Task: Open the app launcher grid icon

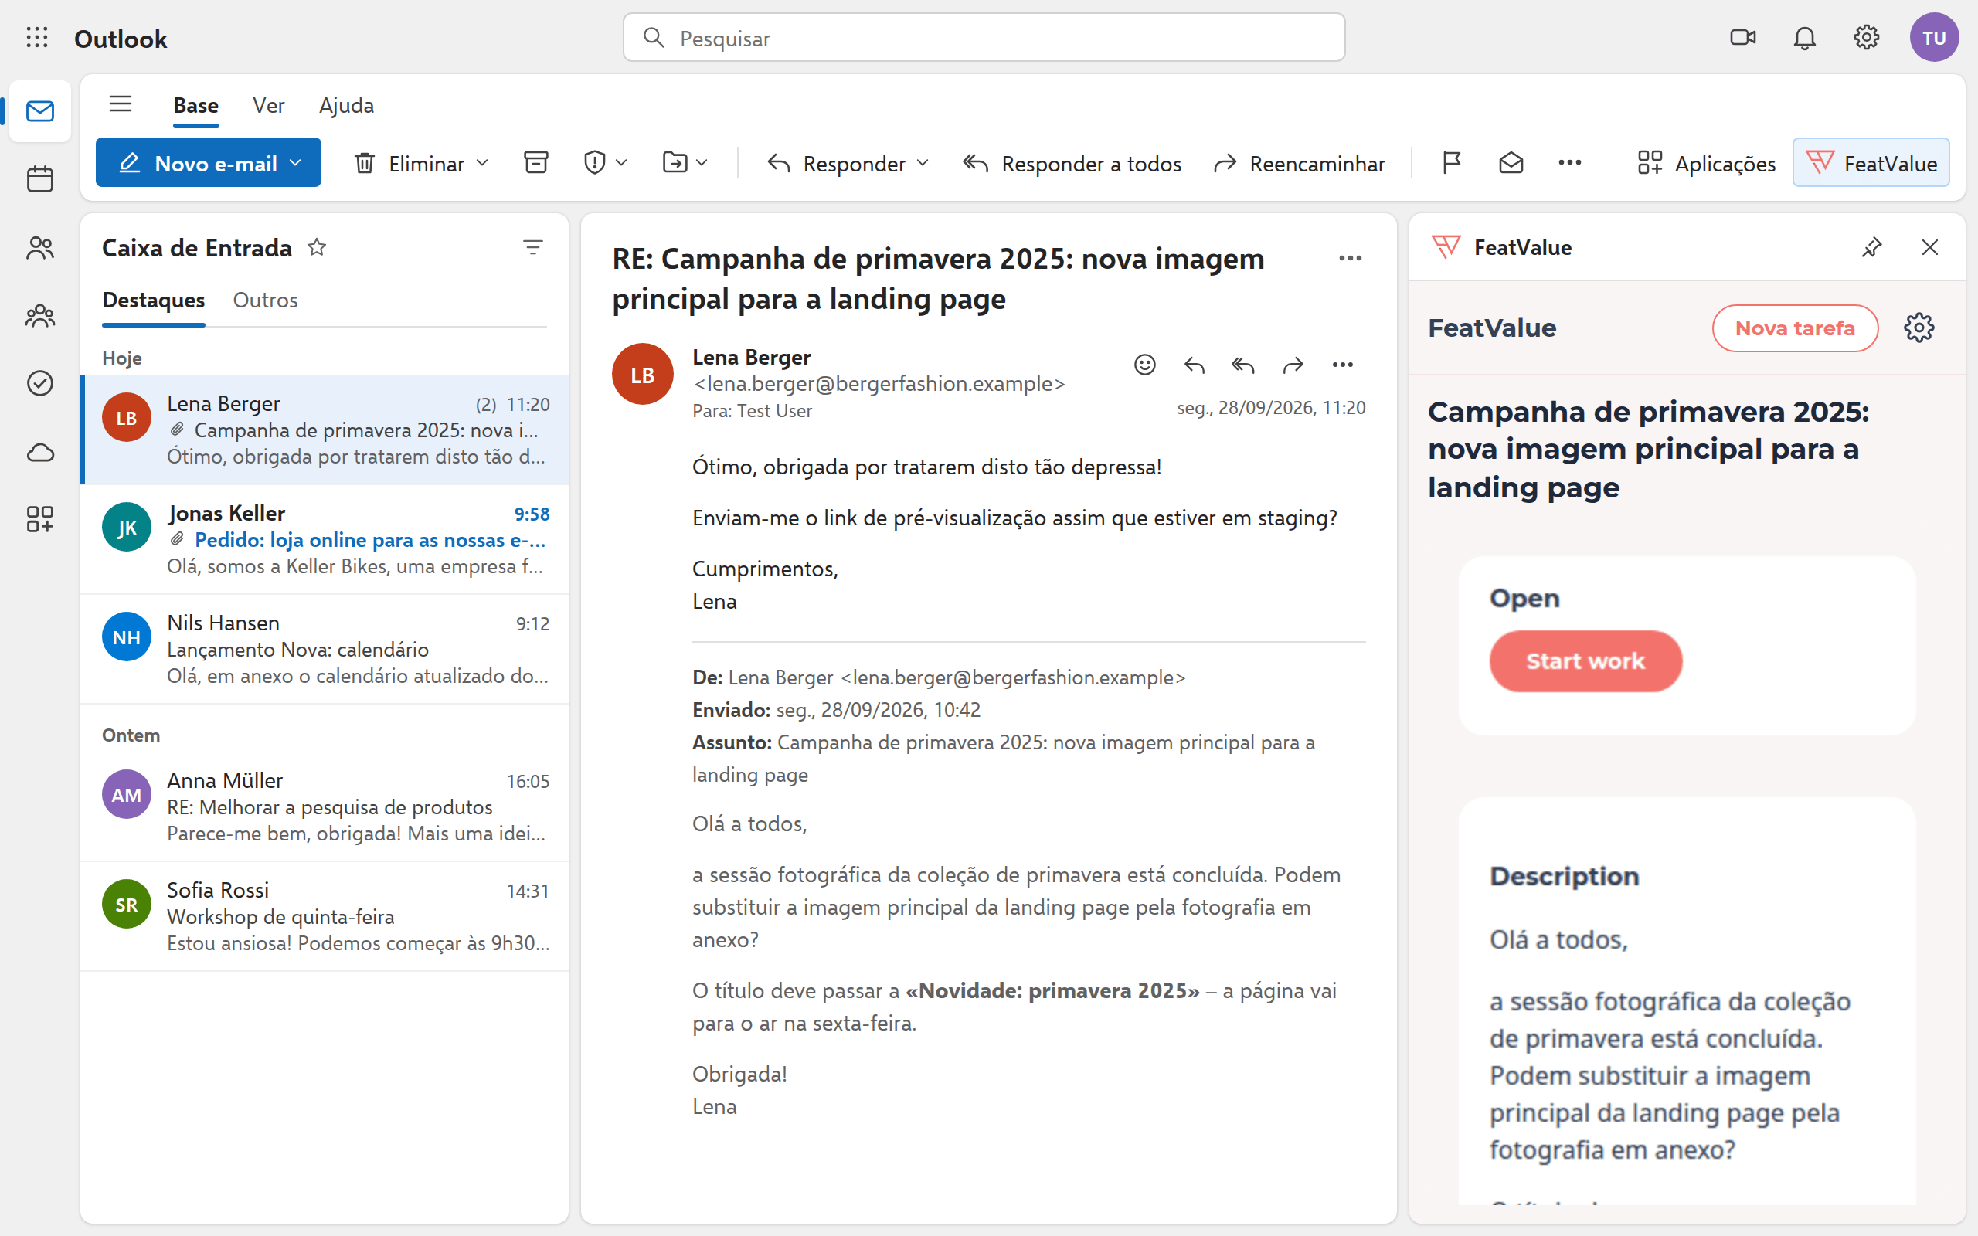Action: click(37, 38)
